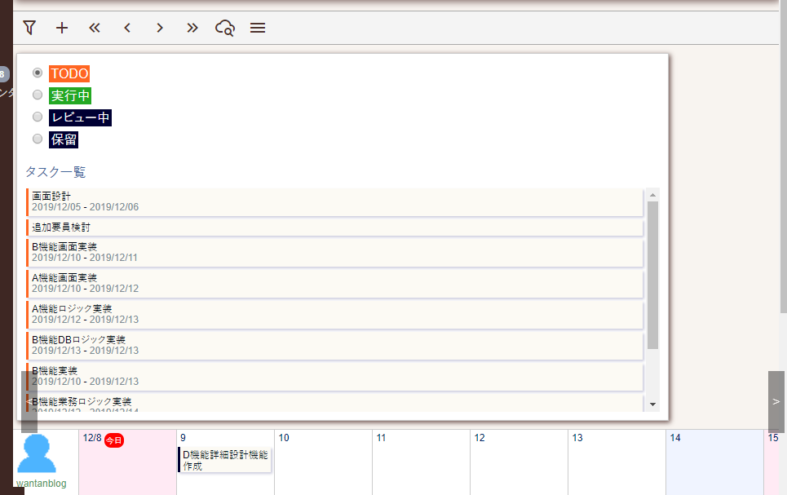Click the left-side < calendar navigation button

[x=29, y=401]
